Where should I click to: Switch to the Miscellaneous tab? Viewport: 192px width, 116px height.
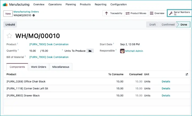pos(61,67)
